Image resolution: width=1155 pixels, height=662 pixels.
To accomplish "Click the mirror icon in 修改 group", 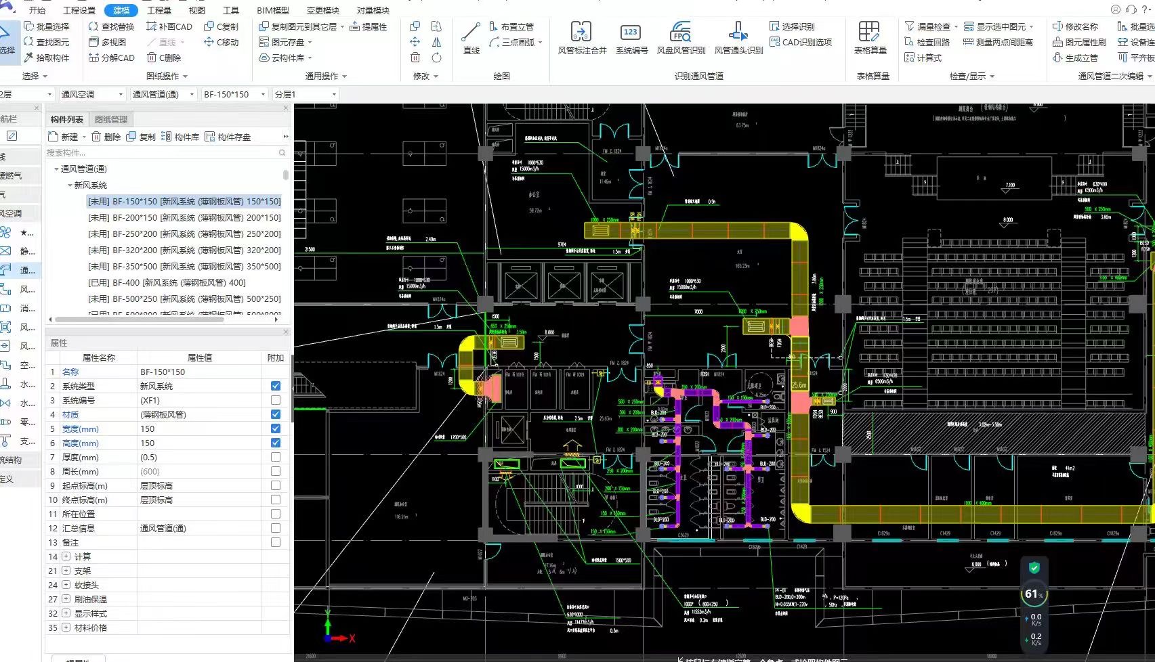I will [x=436, y=42].
